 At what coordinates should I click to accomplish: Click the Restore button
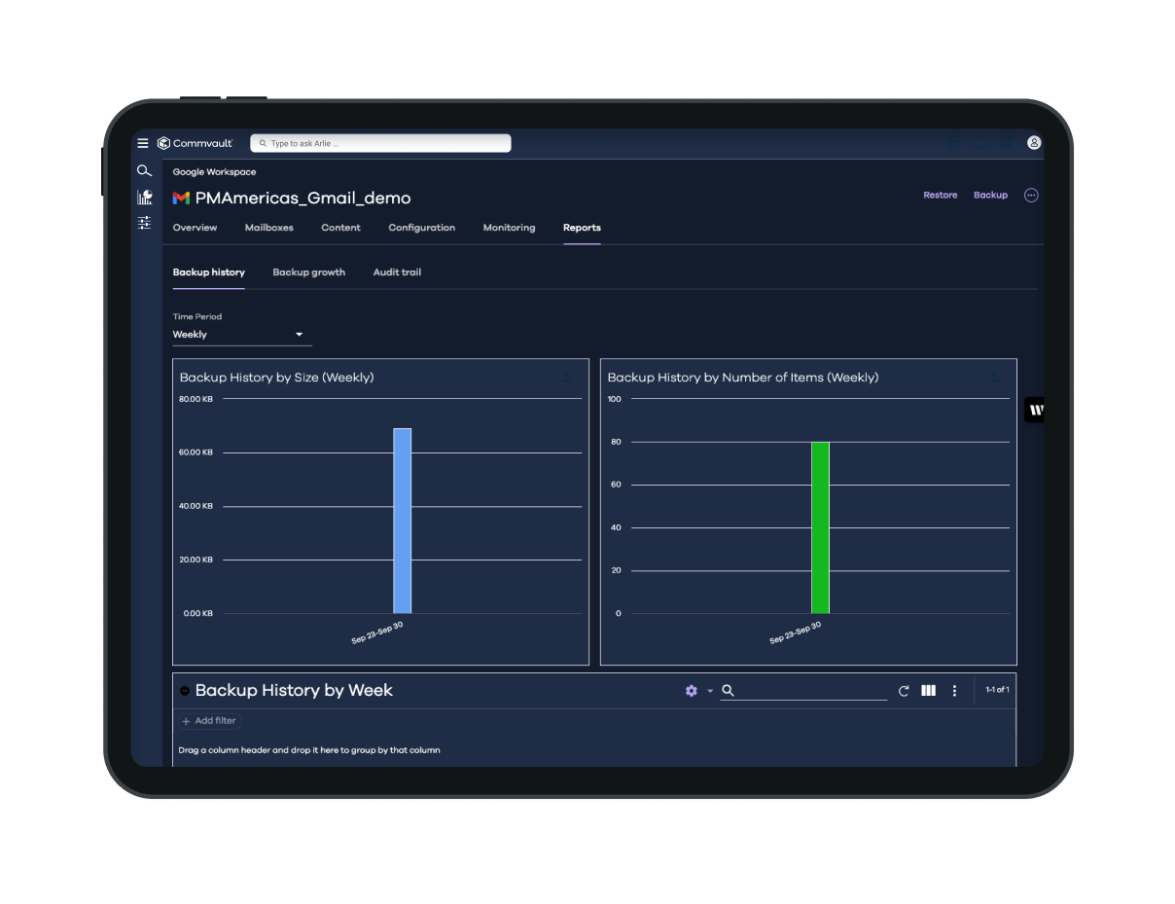click(940, 196)
